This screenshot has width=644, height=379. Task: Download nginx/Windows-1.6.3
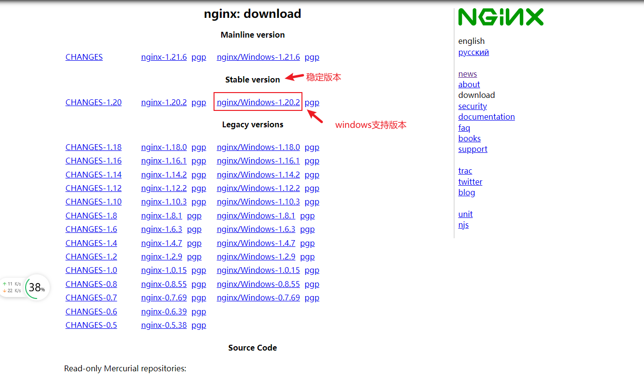[x=256, y=229]
